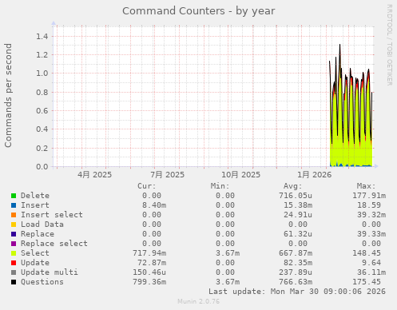Click the 'Select' legend label
This screenshot has width=397, height=310.
35,253
